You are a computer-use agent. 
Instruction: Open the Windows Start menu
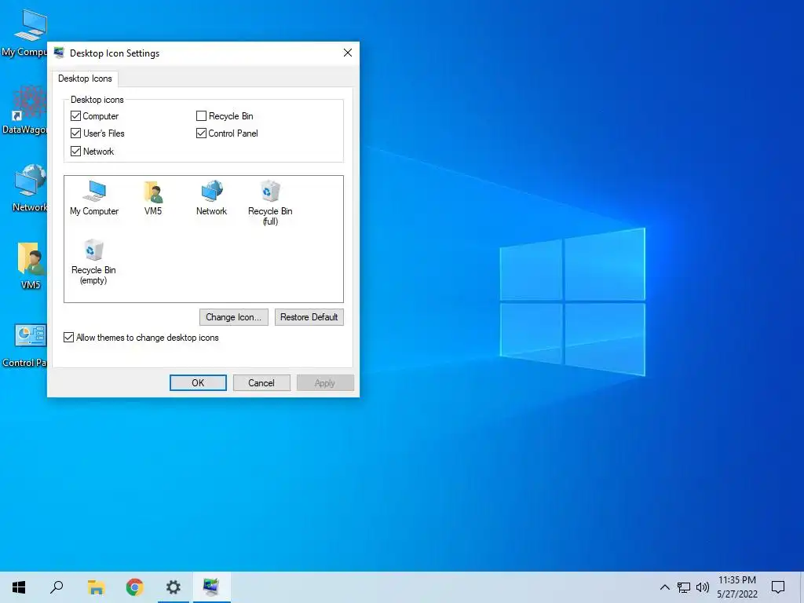tap(19, 587)
